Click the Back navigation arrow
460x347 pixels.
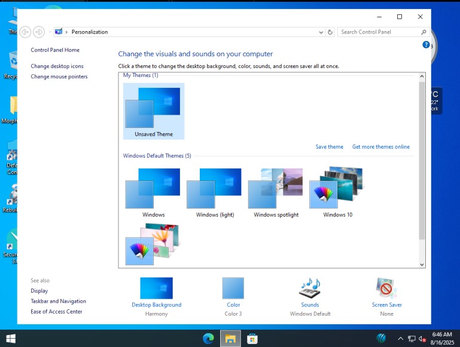[25, 32]
